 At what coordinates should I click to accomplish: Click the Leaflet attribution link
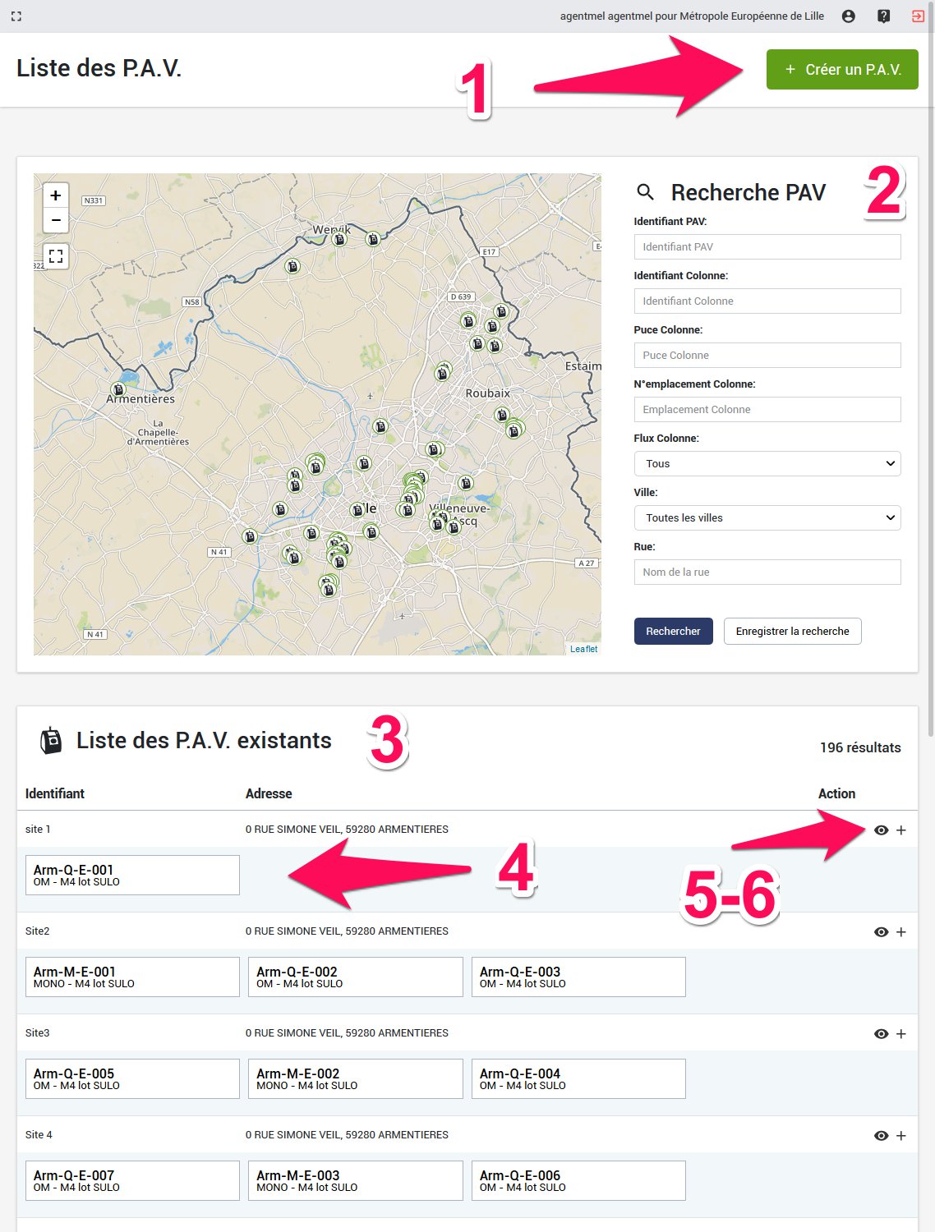584,649
